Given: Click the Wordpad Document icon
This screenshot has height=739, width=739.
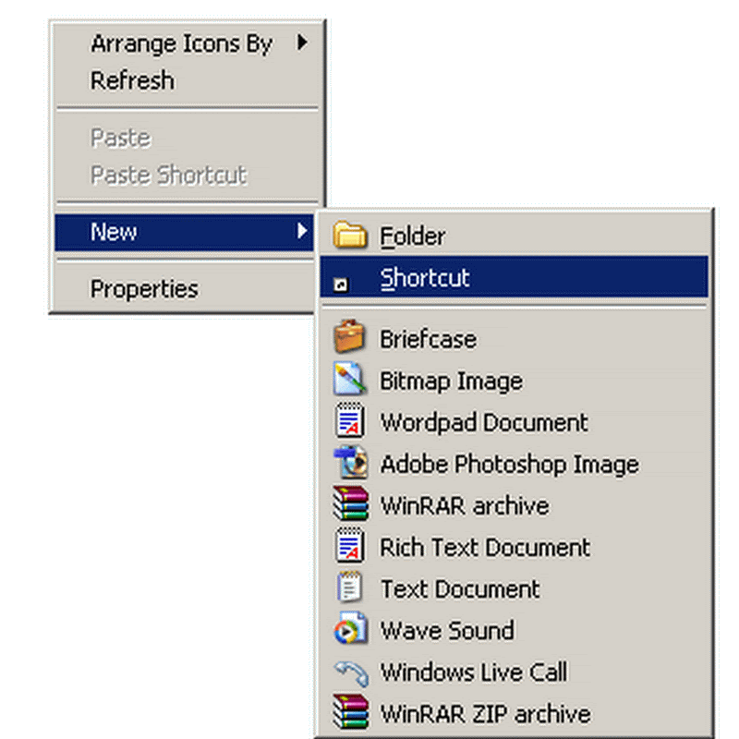Looking at the screenshot, I should pos(350,422).
